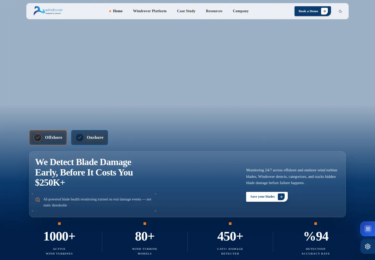This screenshot has width=375, height=260.
Task: Click the Offshore checkmark circle icon
Action: coord(38,138)
